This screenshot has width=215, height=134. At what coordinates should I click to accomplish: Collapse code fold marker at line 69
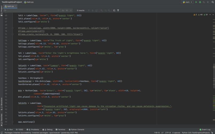[13, 28]
